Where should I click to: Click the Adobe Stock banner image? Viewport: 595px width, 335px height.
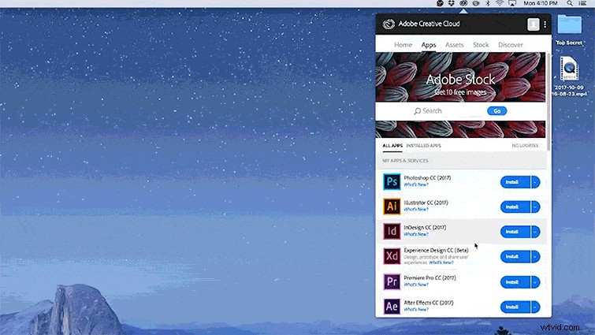click(460, 77)
